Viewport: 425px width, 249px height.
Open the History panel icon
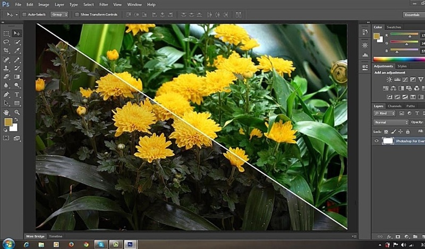tap(365, 32)
